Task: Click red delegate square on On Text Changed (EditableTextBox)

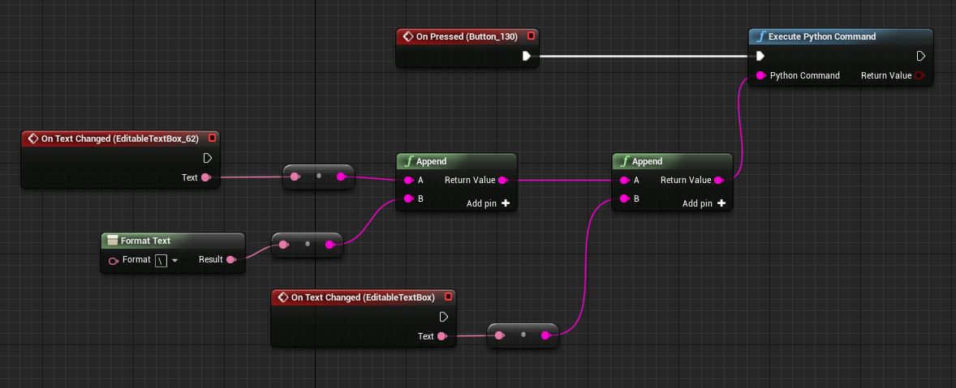Action: (x=448, y=296)
